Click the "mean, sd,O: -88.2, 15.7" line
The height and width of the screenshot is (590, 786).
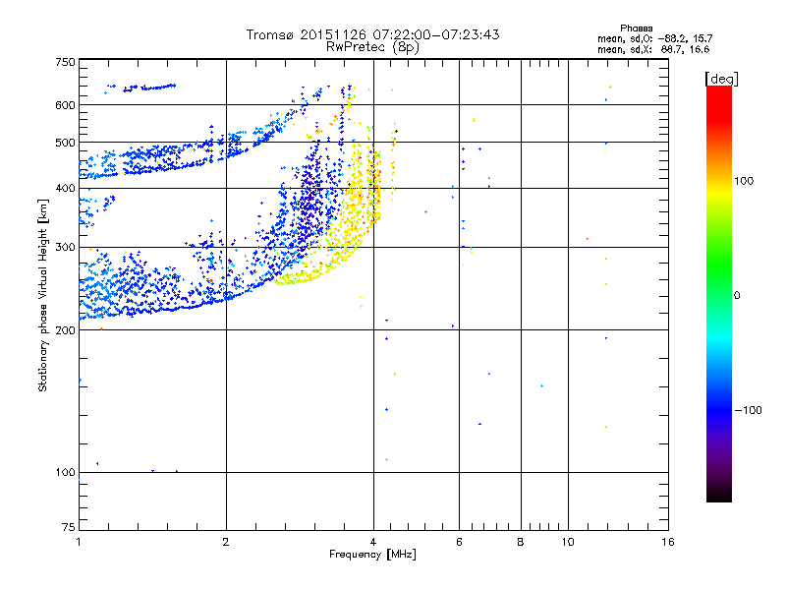coord(654,38)
